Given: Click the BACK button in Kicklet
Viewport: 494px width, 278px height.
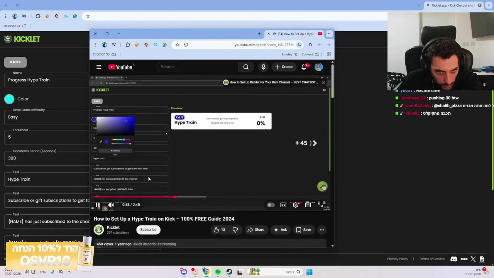Looking at the screenshot, I should pos(15,62).
